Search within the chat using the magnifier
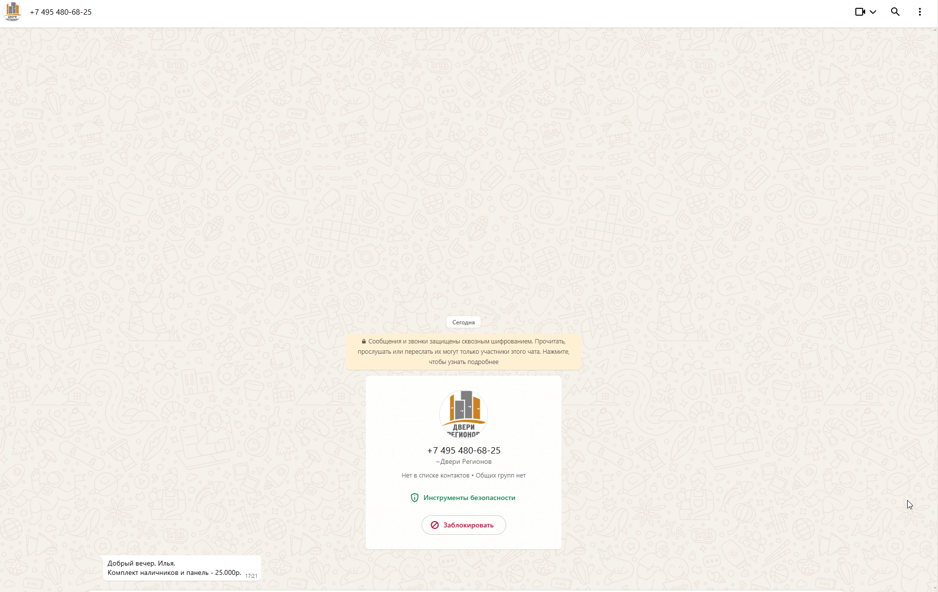Viewport: 938px width, 592px height. [x=895, y=12]
